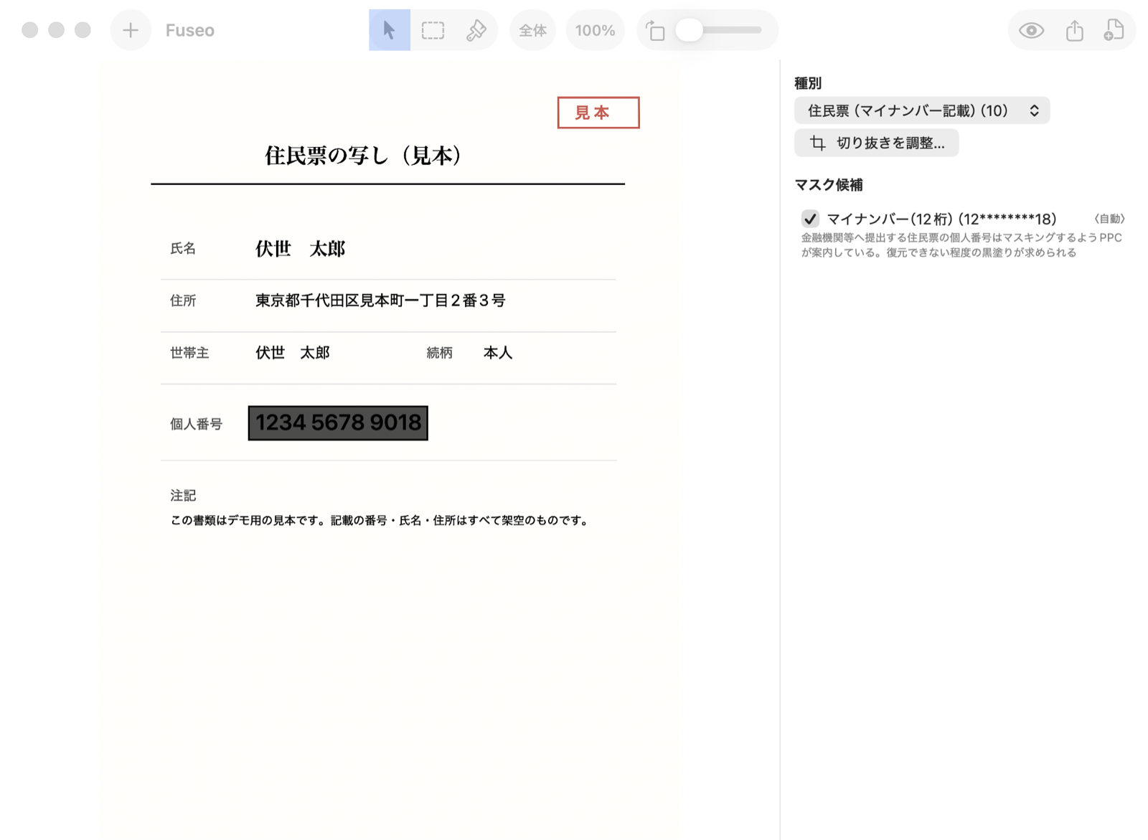Click the 100% zoom button

(x=596, y=30)
